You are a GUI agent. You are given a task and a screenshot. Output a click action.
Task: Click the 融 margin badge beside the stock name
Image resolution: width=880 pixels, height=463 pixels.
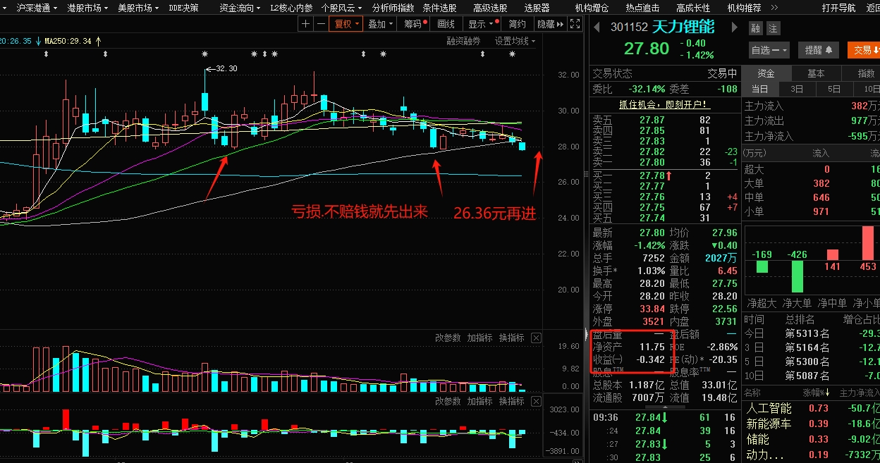tap(756, 29)
